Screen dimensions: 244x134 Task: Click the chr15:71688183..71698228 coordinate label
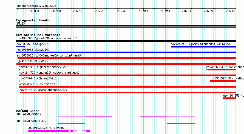(x=36, y=6)
